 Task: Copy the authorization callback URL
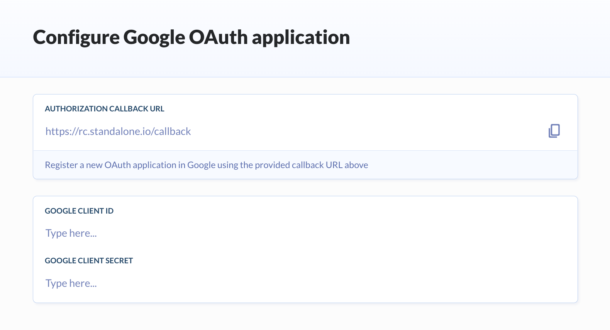(x=554, y=131)
